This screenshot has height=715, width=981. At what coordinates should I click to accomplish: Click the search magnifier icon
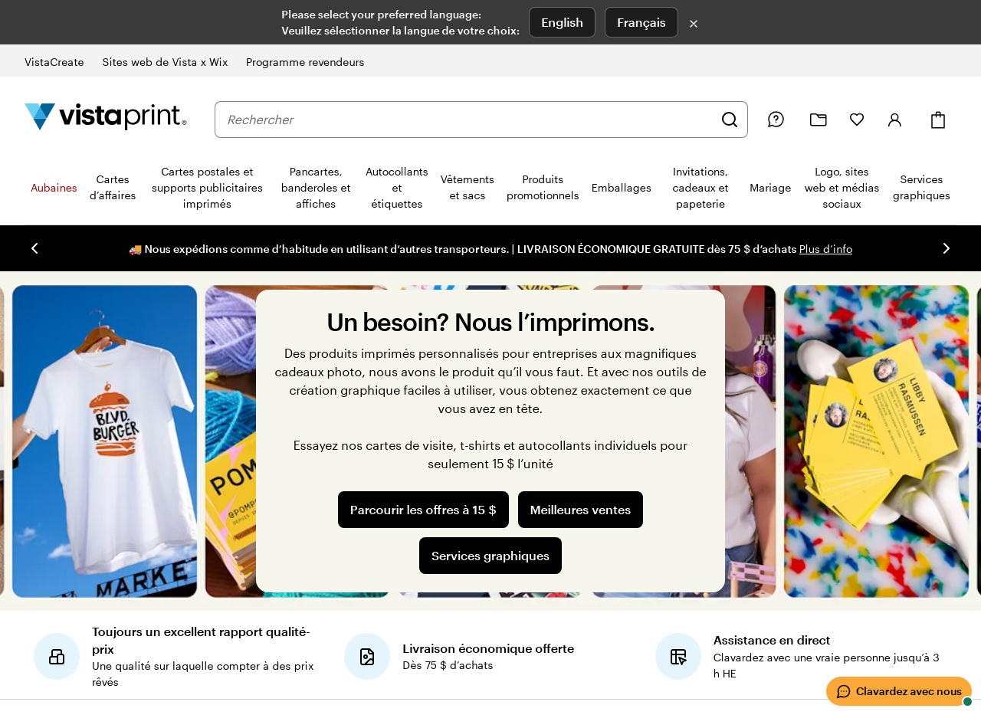[x=729, y=120]
